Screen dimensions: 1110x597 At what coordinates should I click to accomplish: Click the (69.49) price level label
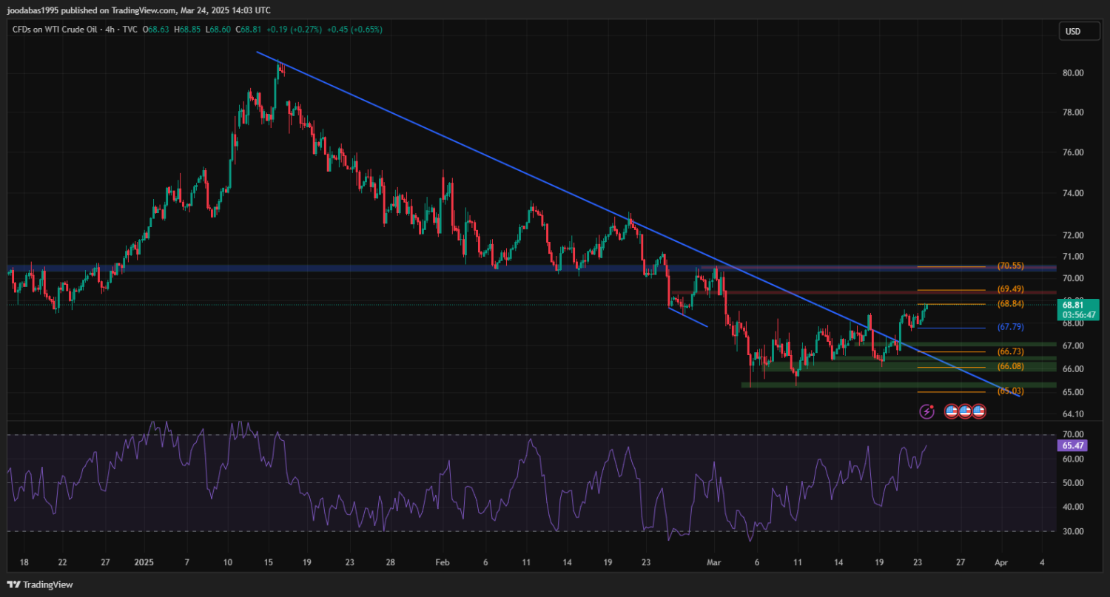pos(1010,289)
